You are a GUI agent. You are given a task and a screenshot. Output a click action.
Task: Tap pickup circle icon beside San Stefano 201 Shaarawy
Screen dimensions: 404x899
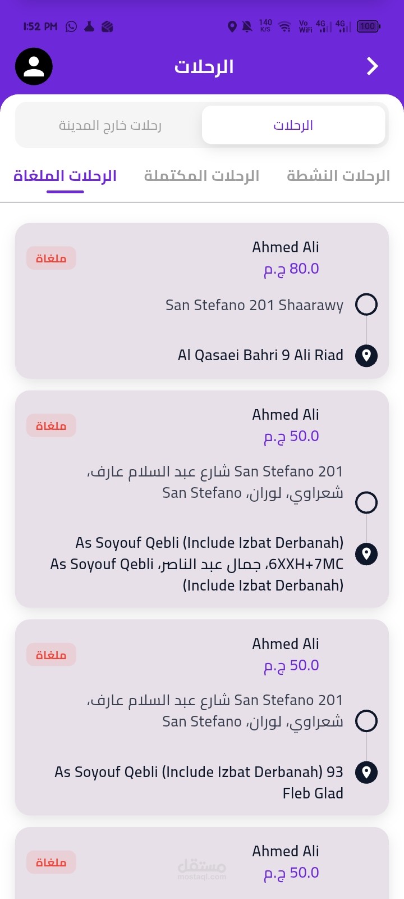click(x=366, y=305)
